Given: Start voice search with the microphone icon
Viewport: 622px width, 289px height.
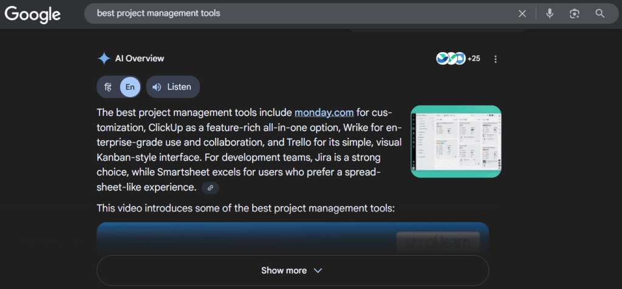Looking at the screenshot, I should [550, 13].
